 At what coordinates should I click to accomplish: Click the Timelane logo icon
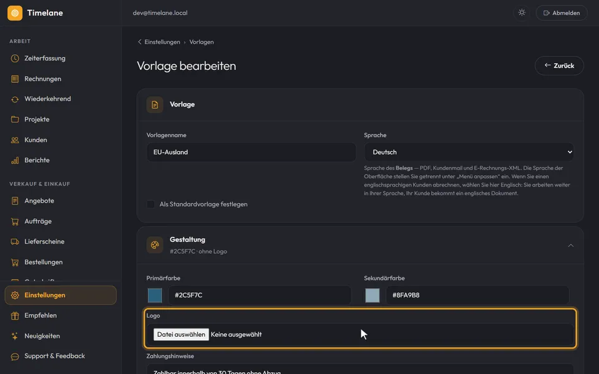pyautogui.click(x=15, y=13)
